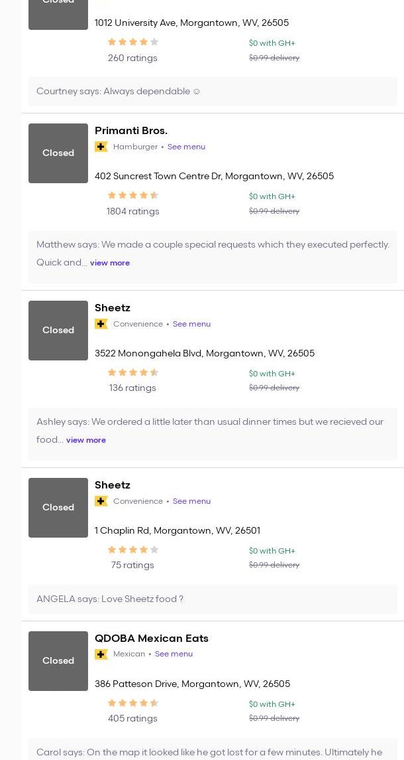Click the star rating above 136 ratings
Viewport: 404px width, 760px height.
pyautogui.click(x=133, y=372)
